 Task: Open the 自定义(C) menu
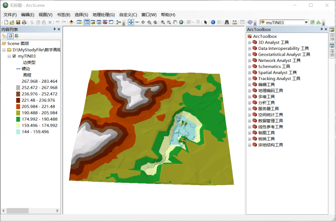[x=128, y=15]
